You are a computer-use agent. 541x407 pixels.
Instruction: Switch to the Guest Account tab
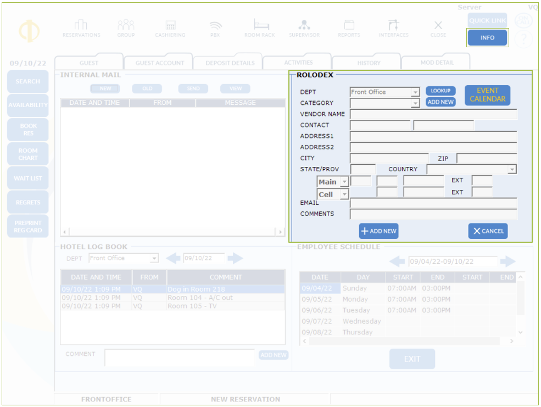[x=159, y=63]
